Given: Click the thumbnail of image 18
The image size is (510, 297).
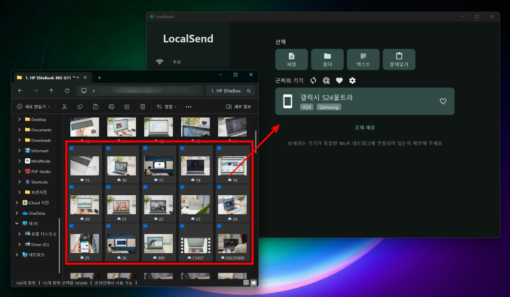Looking at the screenshot, I should point(195,166).
